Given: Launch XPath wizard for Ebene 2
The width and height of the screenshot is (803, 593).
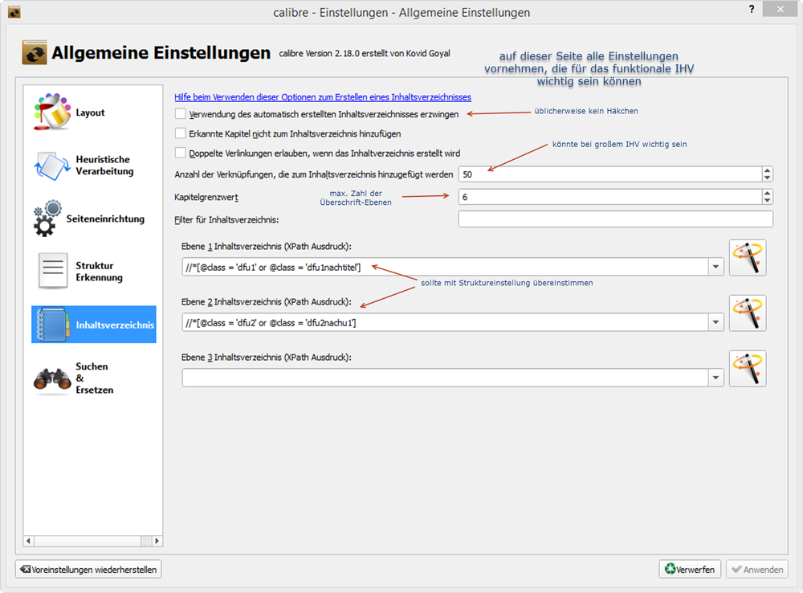Looking at the screenshot, I should [747, 313].
